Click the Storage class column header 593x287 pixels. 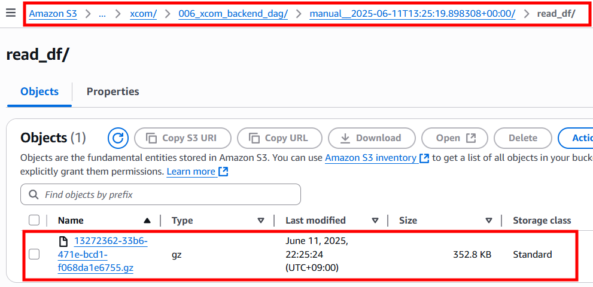542,221
